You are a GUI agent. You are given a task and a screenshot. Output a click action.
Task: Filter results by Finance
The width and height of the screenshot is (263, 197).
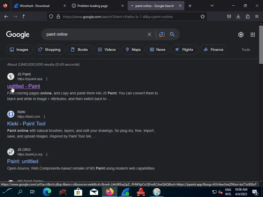212,50
